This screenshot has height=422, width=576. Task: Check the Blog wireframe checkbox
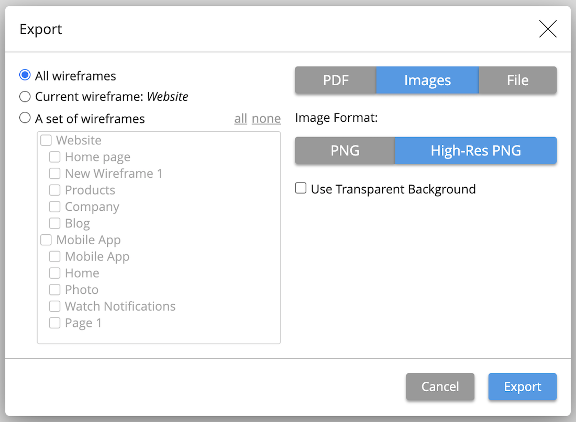tap(55, 223)
